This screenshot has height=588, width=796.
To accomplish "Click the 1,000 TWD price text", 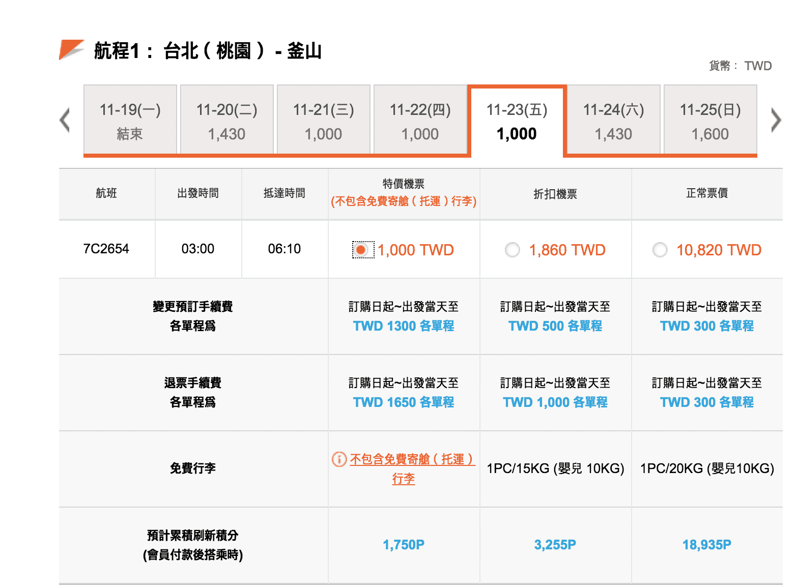I will pos(416,250).
